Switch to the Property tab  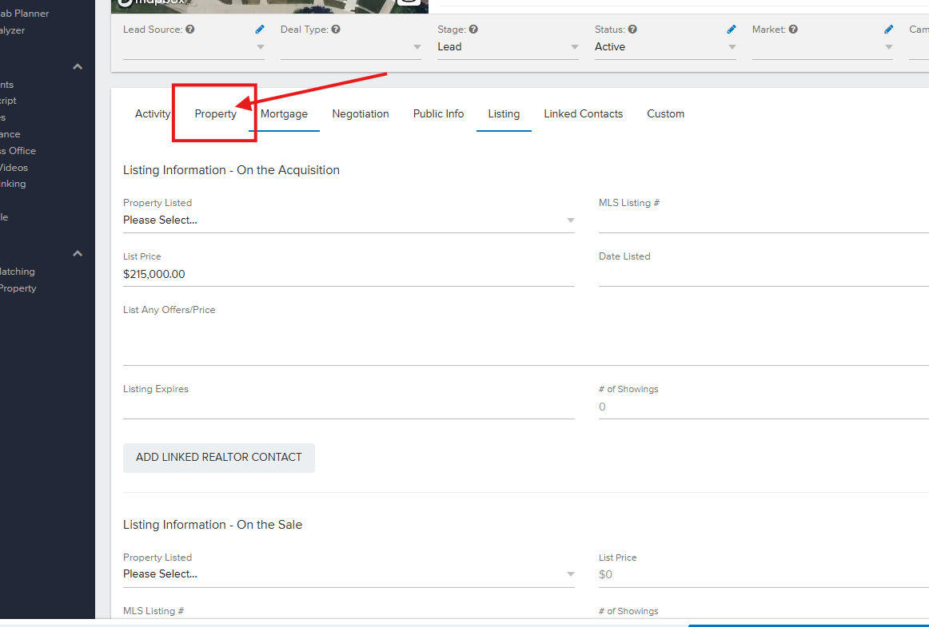pyautogui.click(x=216, y=114)
